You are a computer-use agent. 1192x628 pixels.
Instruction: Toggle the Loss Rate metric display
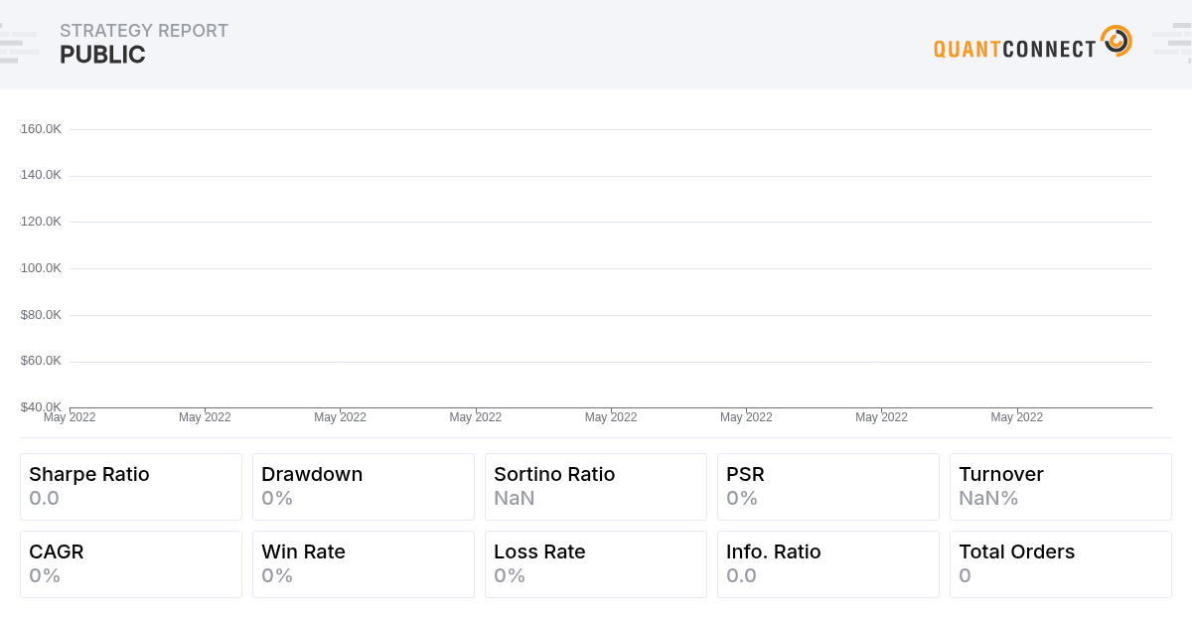595,563
